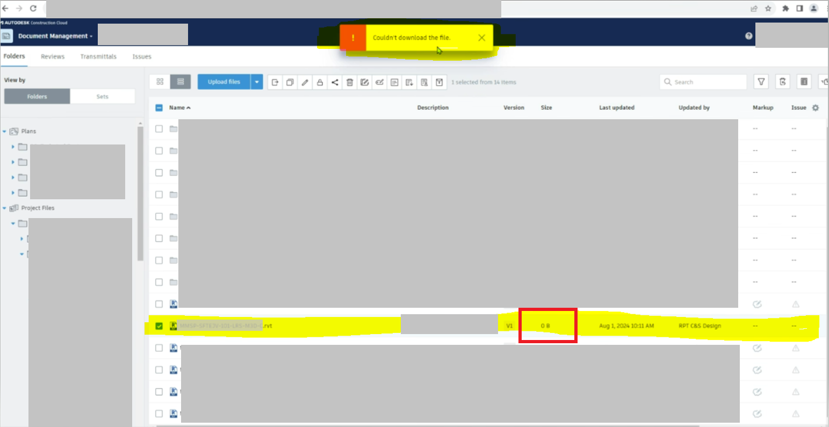The width and height of the screenshot is (829, 427).
Task: Select the Rename pencil icon
Action: coord(305,82)
